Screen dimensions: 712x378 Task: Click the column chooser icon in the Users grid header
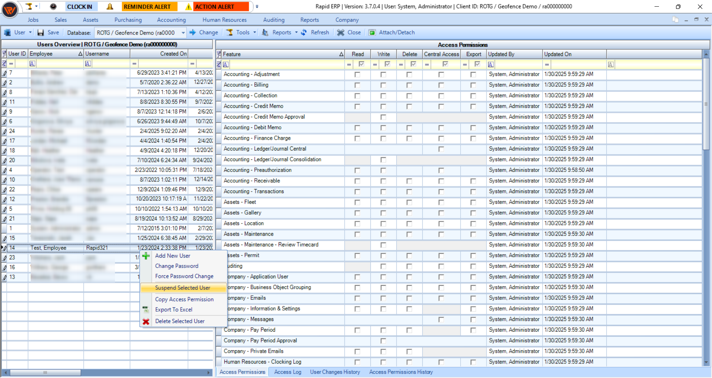[x=4, y=54]
